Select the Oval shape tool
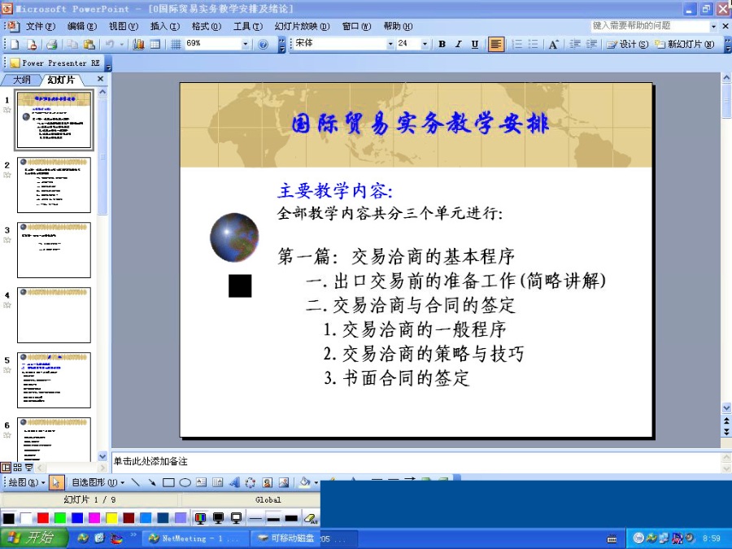The height and width of the screenshot is (549, 732). [185, 482]
